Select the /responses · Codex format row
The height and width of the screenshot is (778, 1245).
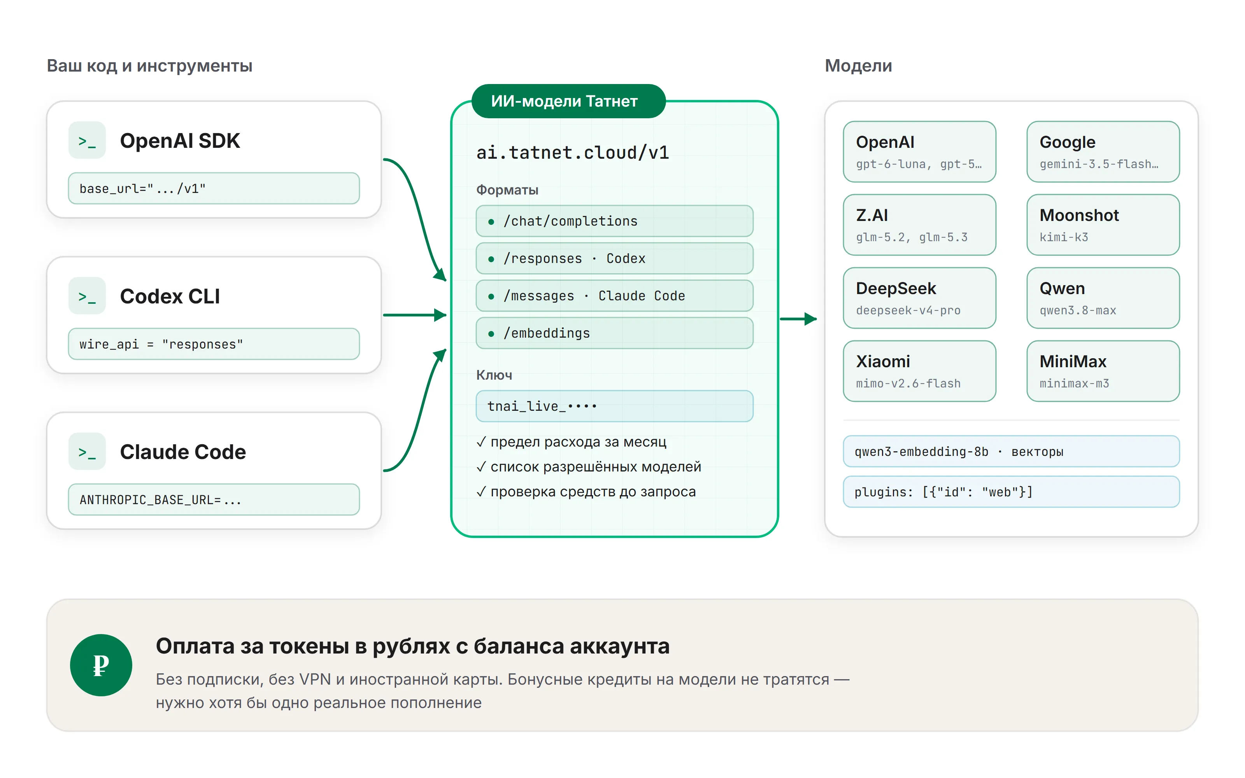tap(614, 258)
